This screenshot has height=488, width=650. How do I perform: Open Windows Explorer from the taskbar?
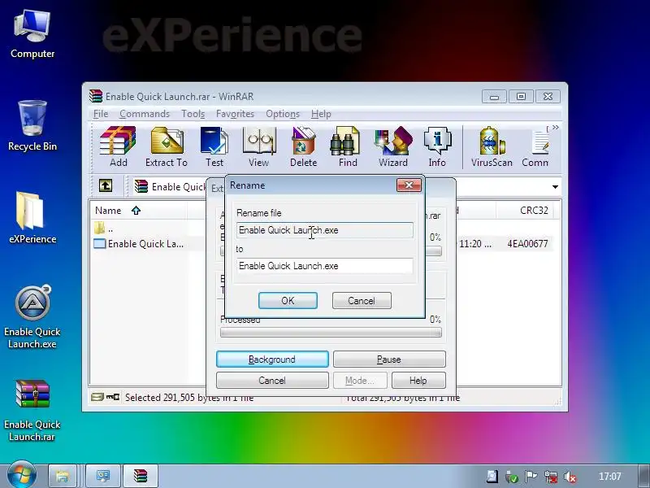coord(63,476)
